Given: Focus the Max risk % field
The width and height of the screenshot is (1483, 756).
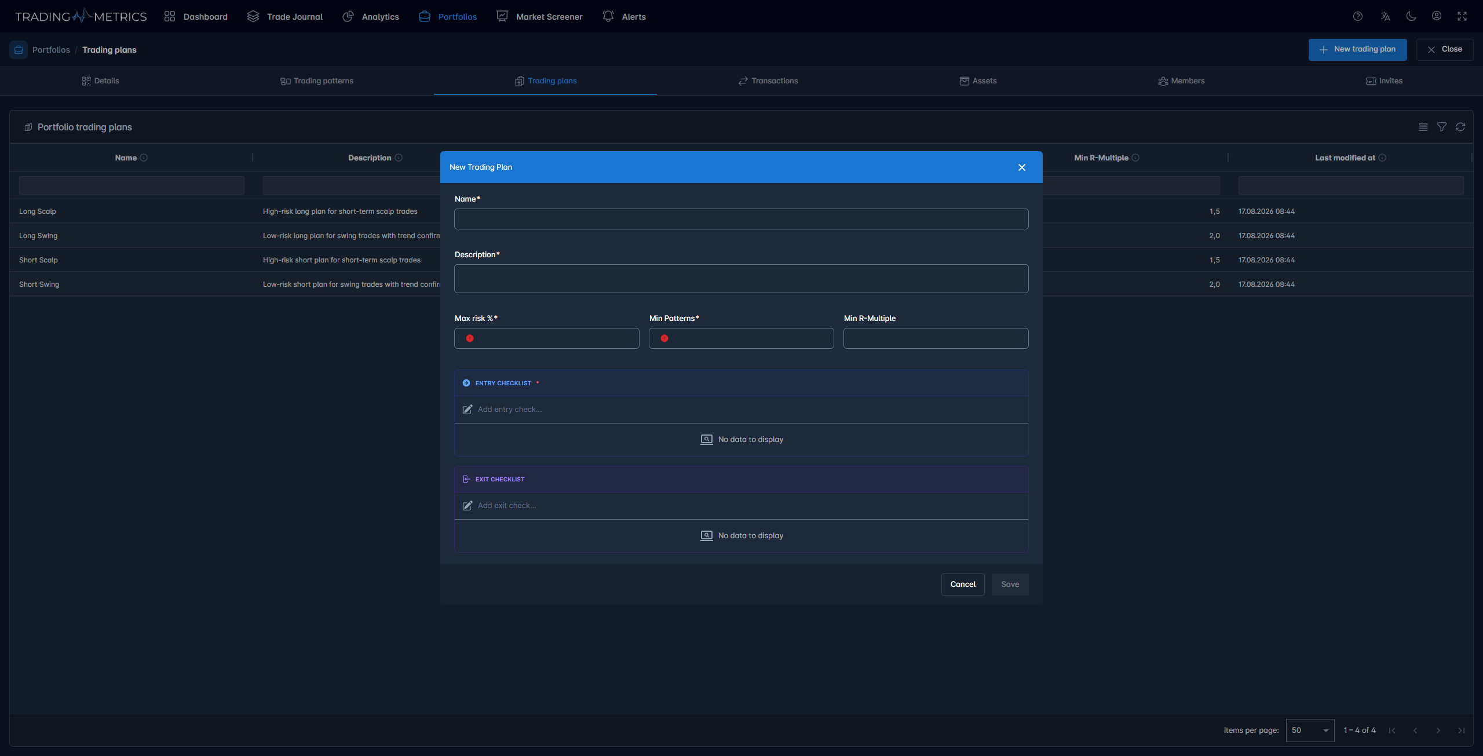Looking at the screenshot, I should 546,338.
